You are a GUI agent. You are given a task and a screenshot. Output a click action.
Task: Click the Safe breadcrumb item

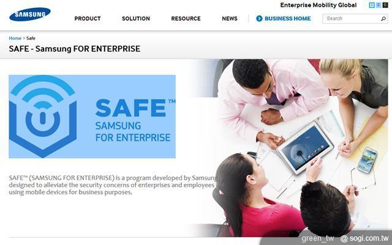pyautogui.click(x=31, y=38)
